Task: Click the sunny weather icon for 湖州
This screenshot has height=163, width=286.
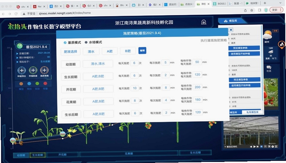Action: pyautogui.click(x=267, y=35)
